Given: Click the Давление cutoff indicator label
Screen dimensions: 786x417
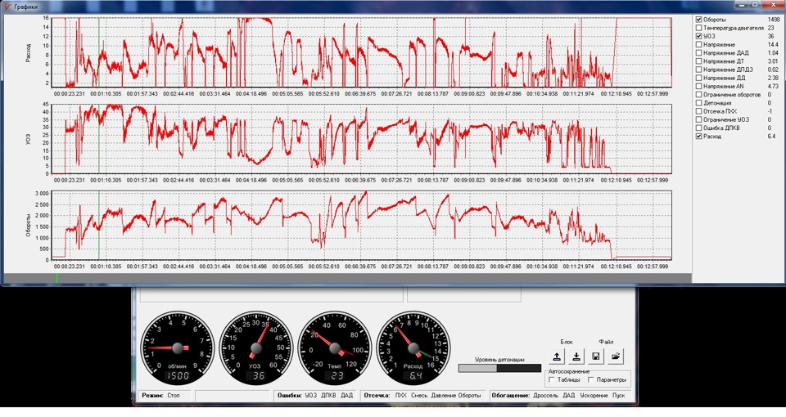Looking at the screenshot, I should 444,396.
